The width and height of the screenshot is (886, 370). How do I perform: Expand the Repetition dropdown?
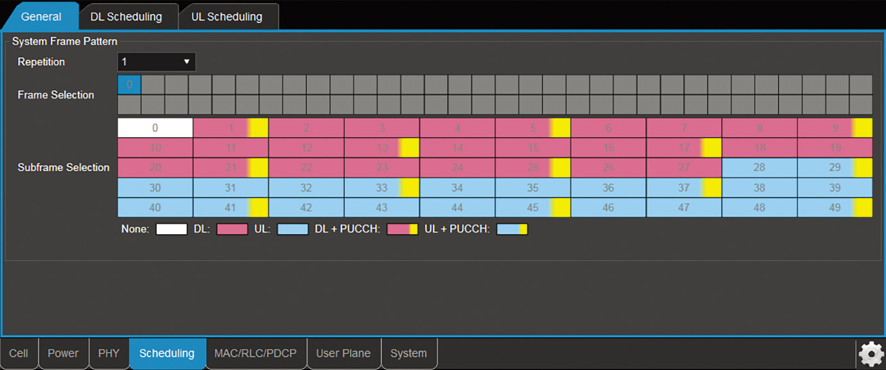(x=157, y=62)
